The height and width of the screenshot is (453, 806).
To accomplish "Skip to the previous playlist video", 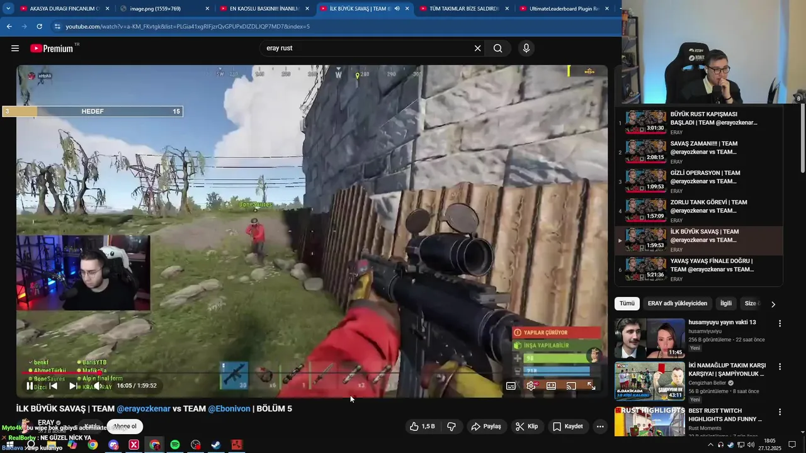I will pyautogui.click(x=54, y=386).
